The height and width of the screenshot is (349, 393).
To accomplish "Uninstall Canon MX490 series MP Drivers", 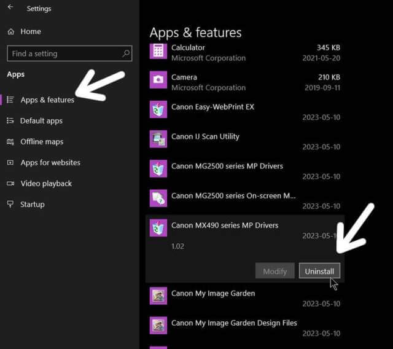I will 319,271.
